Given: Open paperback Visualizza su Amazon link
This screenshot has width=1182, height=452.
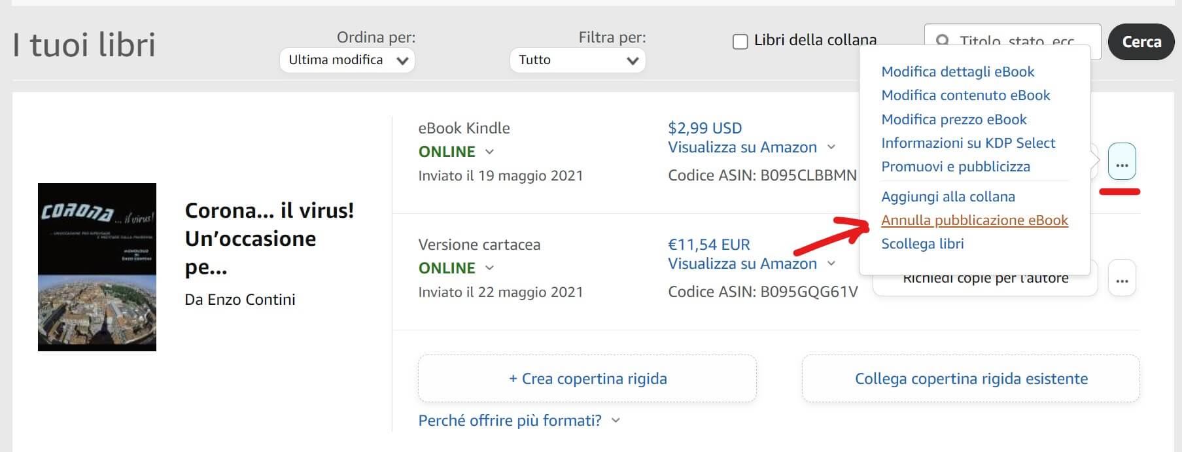Looking at the screenshot, I should [x=742, y=264].
